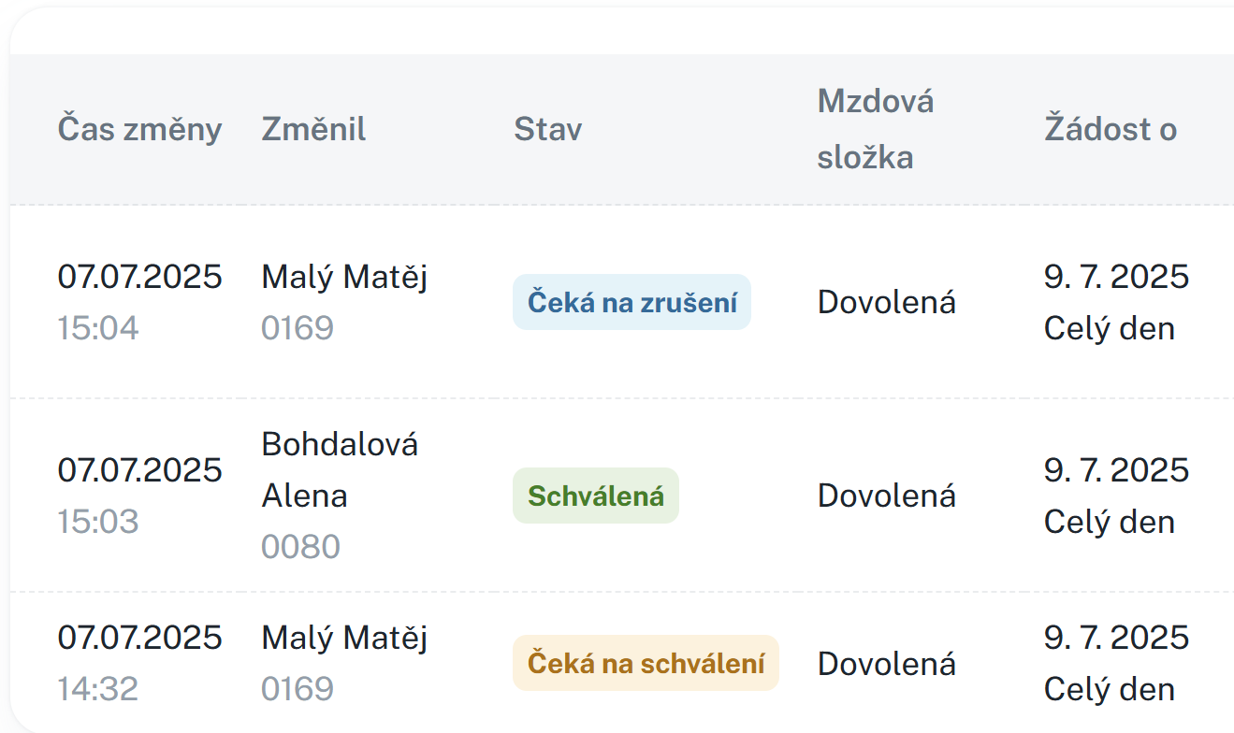Viewport: 1234px width, 733px height.
Task: Click the request date in the 14:32 row
Action: coord(1115,639)
